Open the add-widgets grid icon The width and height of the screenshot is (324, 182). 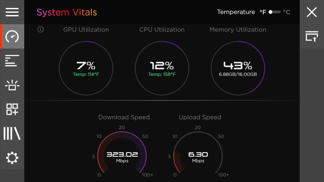tap(12, 109)
